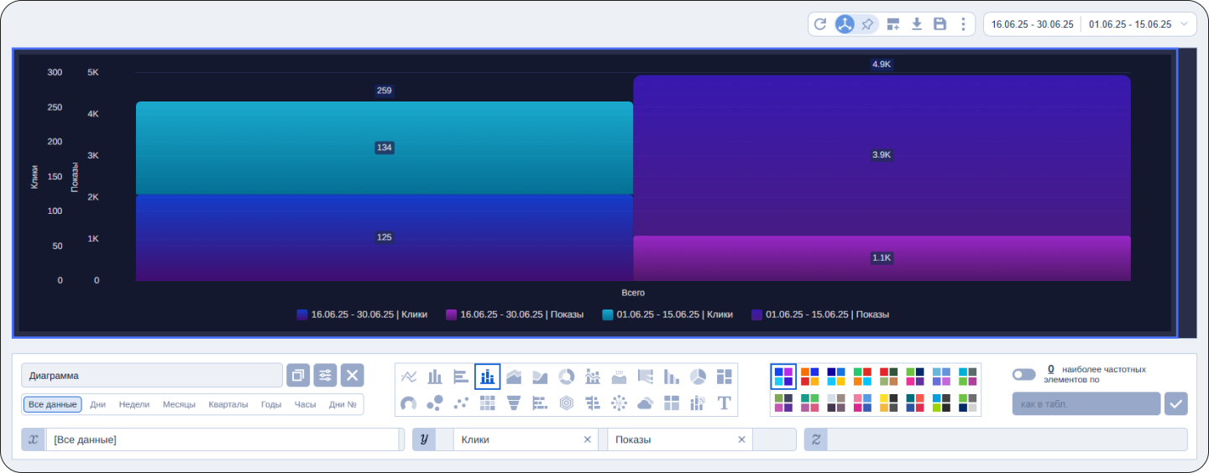
Task: Switch to the text widget 'T' icon
Action: click(x=724, y=403)
